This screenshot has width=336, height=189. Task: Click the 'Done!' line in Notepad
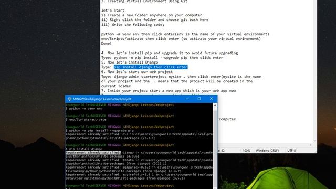pos(107,44)
